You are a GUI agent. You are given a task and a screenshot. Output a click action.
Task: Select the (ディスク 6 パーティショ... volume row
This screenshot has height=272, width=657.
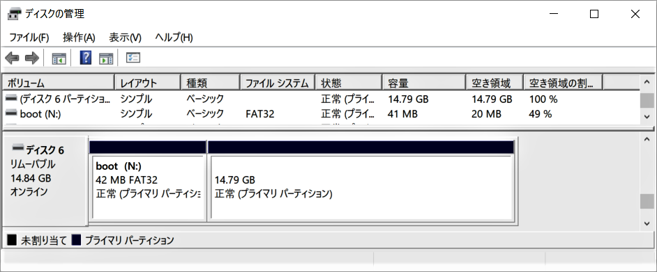(322, 99)
